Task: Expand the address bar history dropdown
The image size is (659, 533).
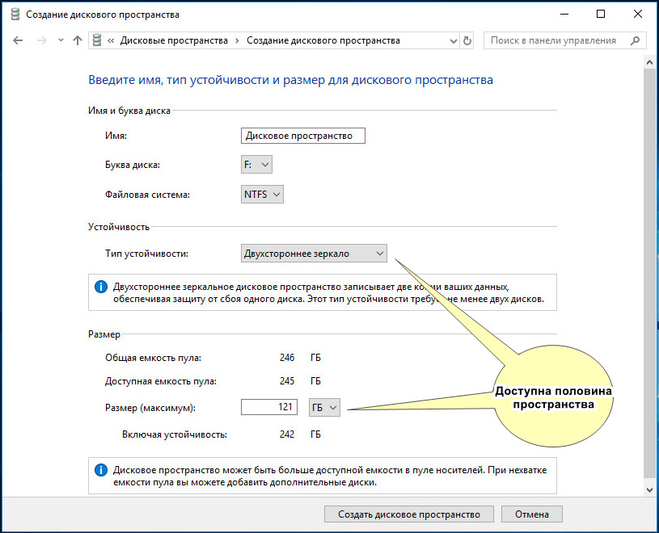Action: [453, 41]
